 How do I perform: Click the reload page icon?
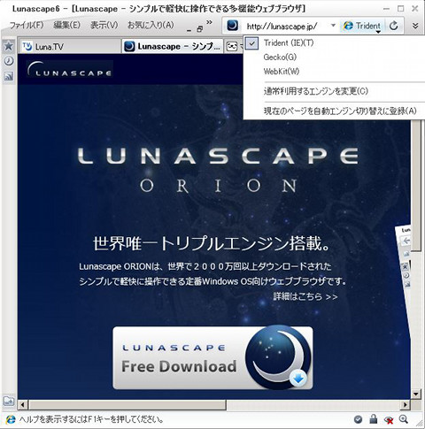(393, 26)
